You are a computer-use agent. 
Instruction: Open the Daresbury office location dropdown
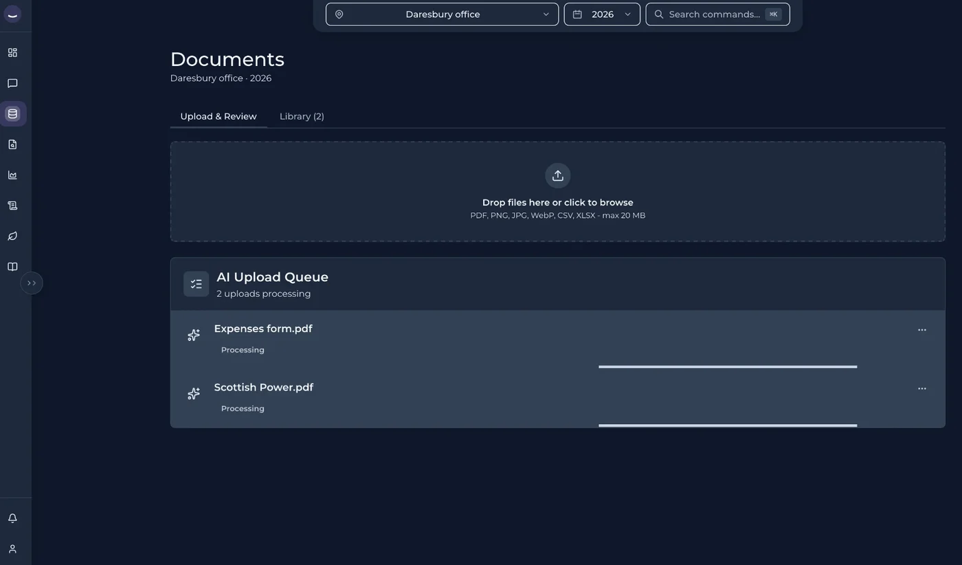pyautogui.click(x=442, y=14)
